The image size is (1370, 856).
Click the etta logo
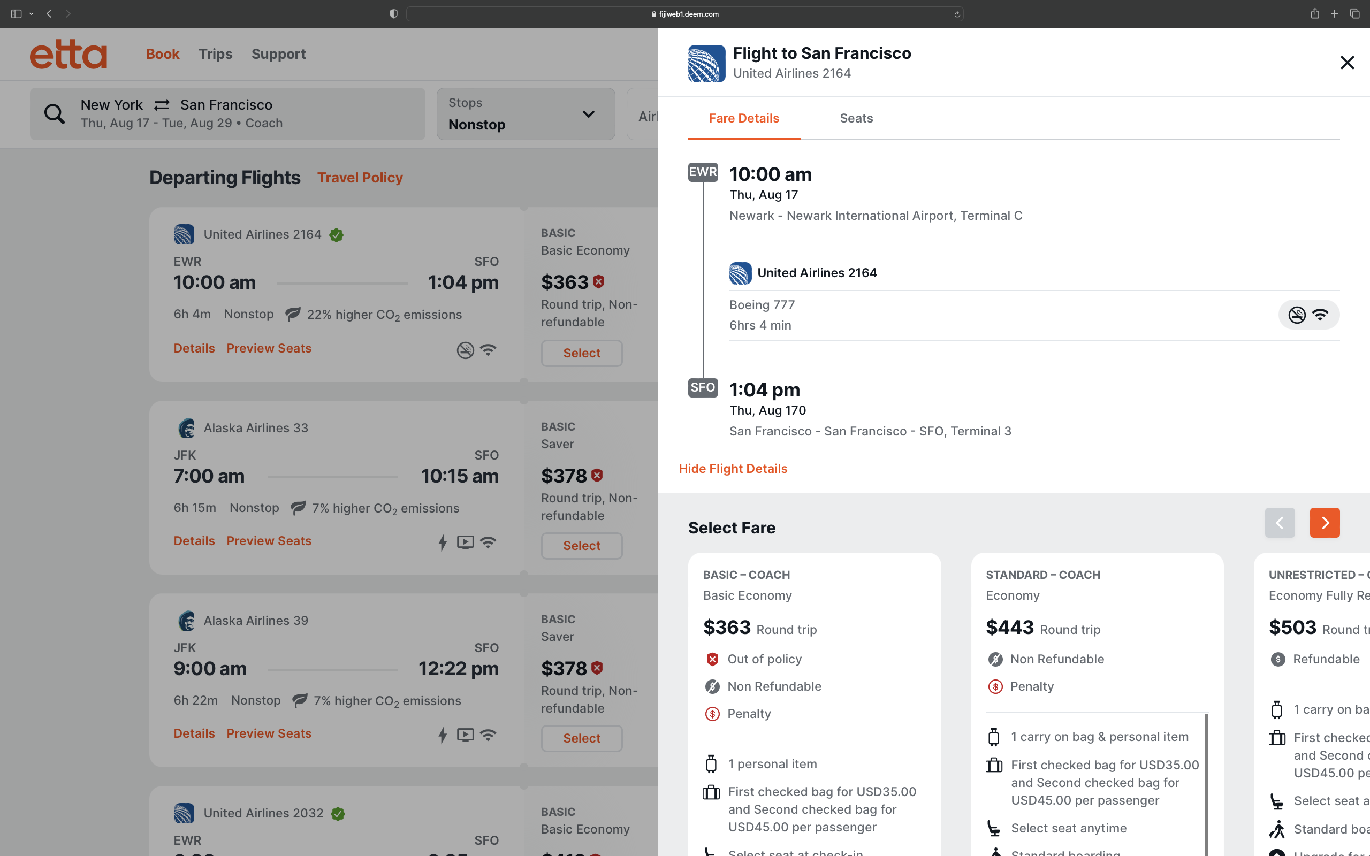point(68,55)
